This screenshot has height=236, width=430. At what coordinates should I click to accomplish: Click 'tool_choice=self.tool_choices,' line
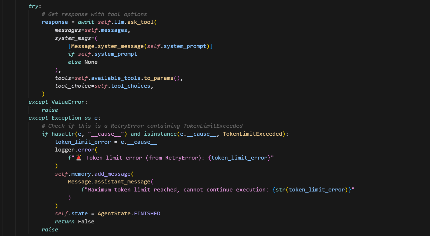[x=104, y=86]
